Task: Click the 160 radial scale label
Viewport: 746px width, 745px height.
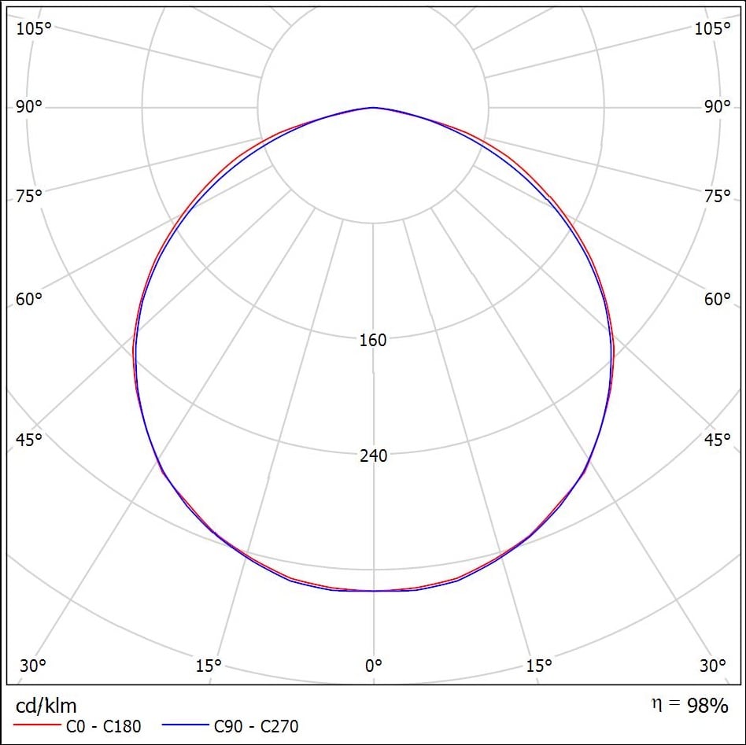Action: point(373,340)
